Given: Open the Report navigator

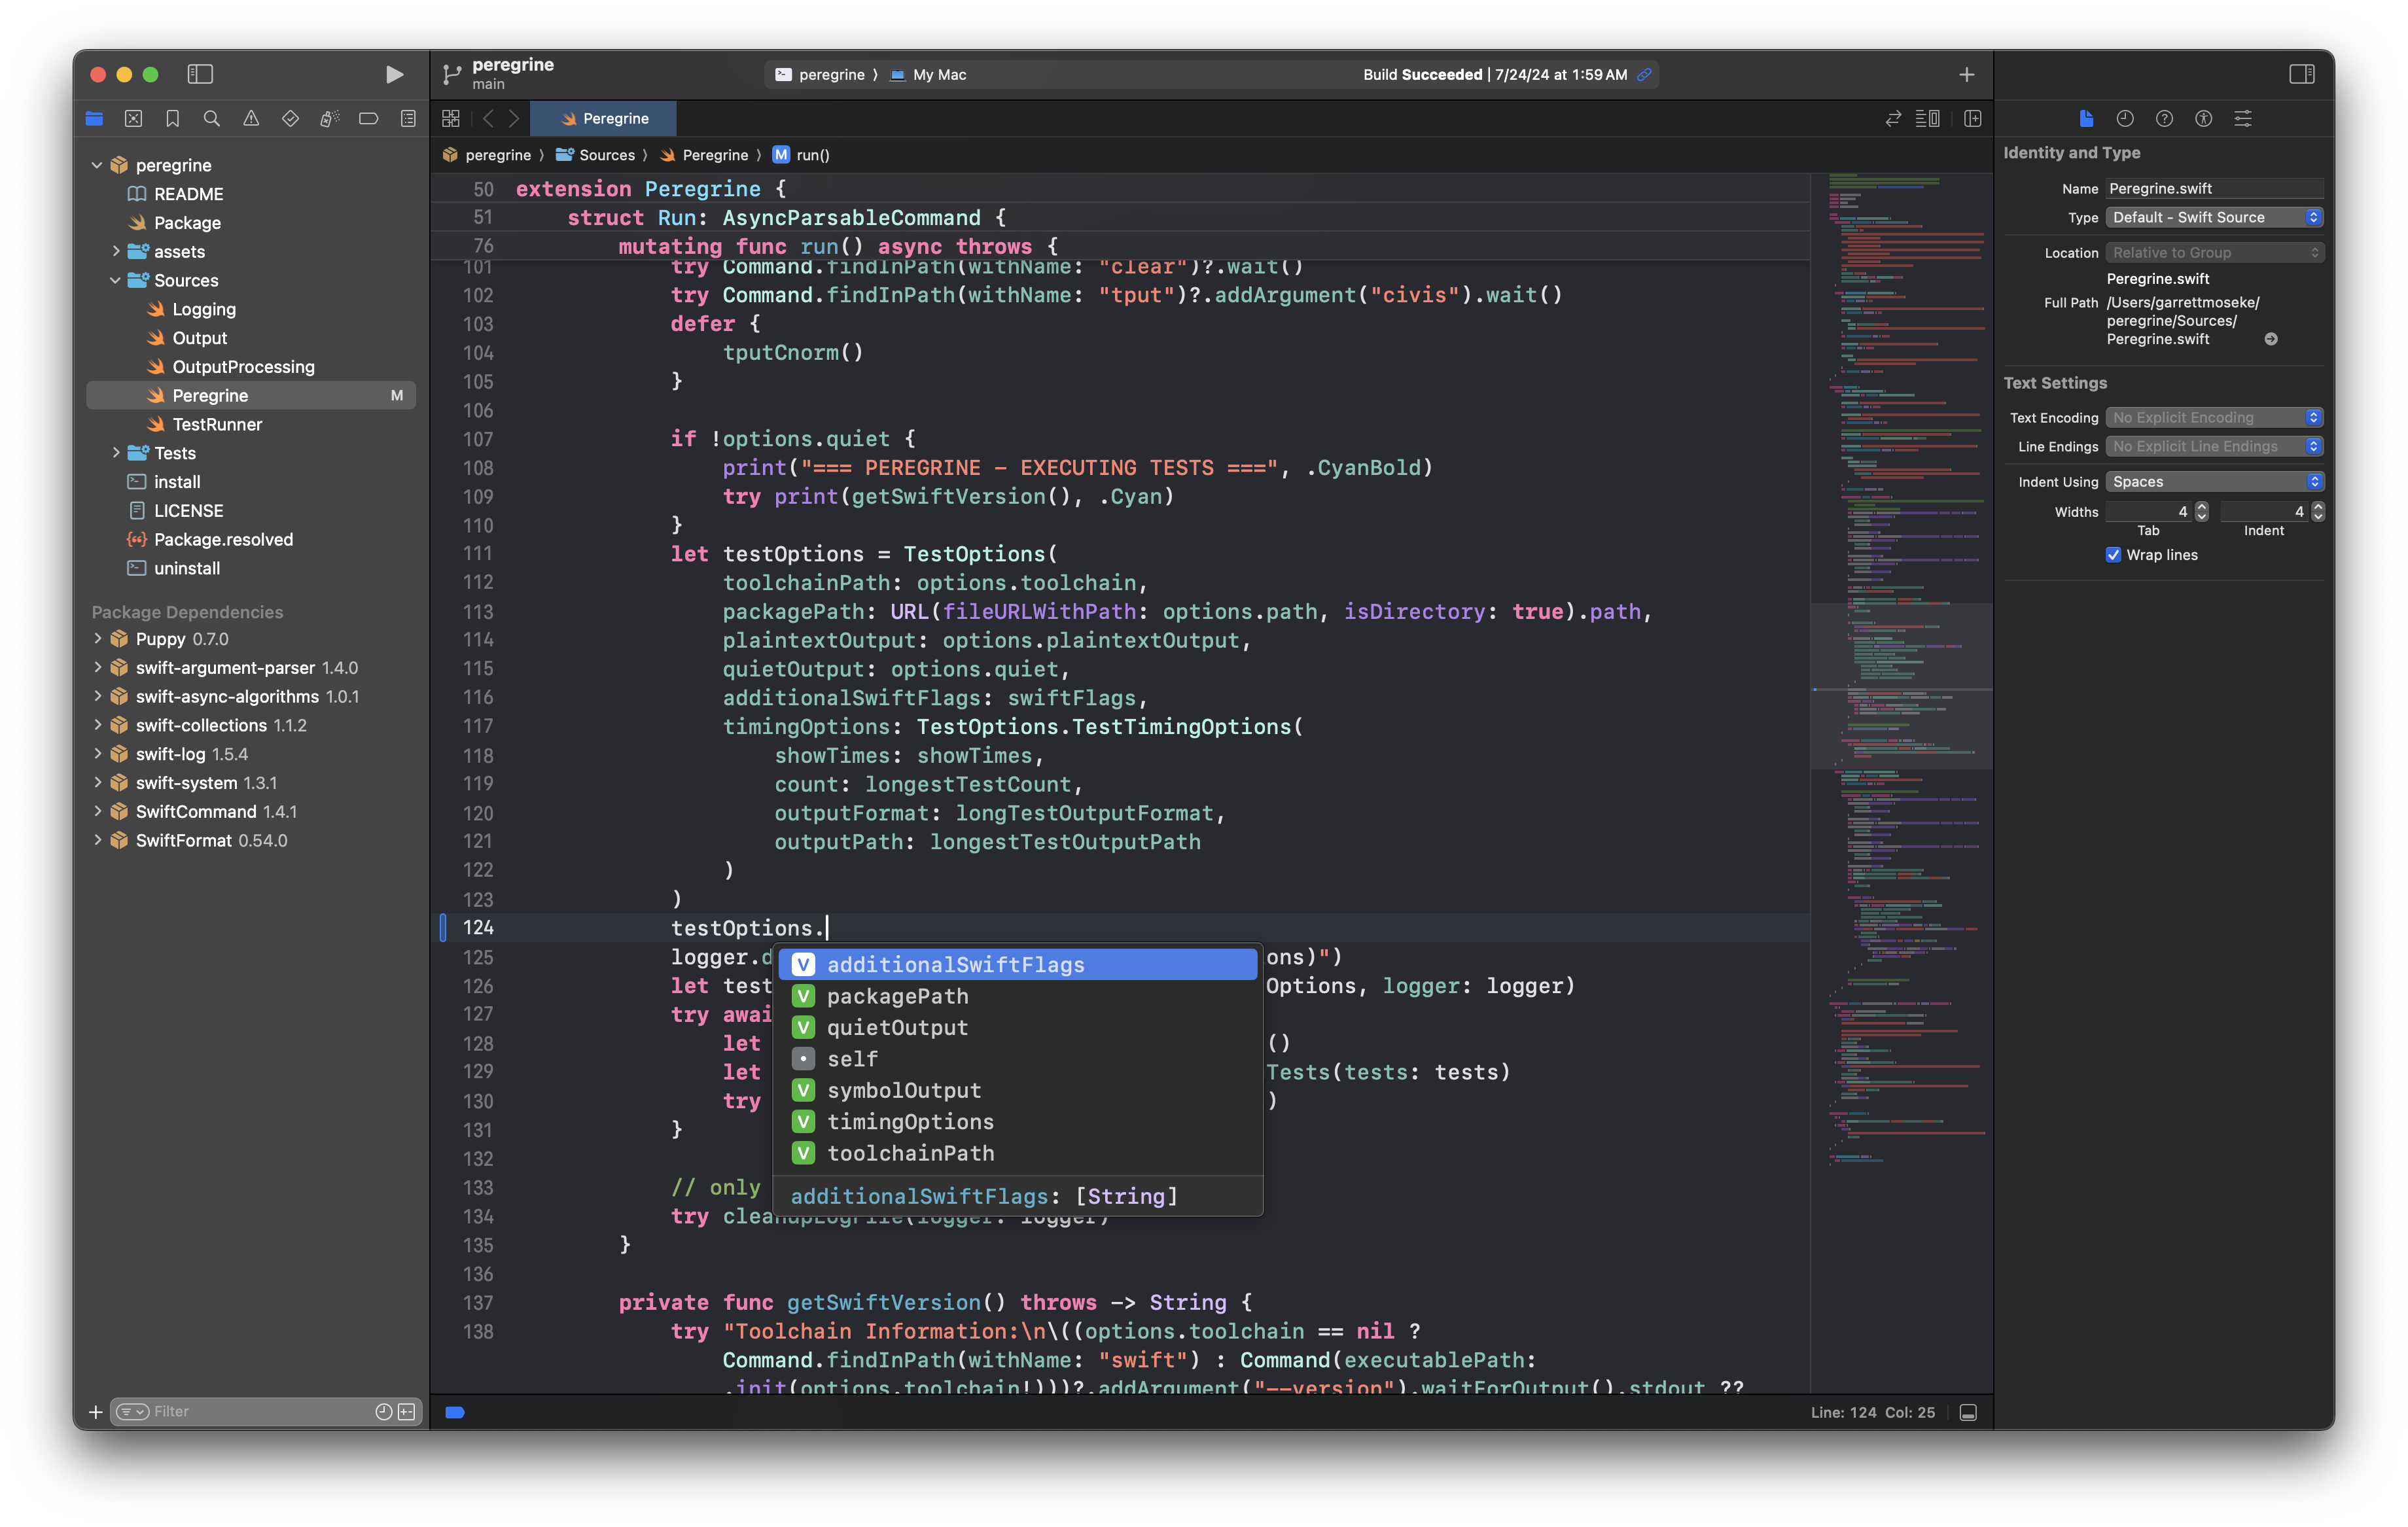Looking at the screenshot, I should coord(408,118).
